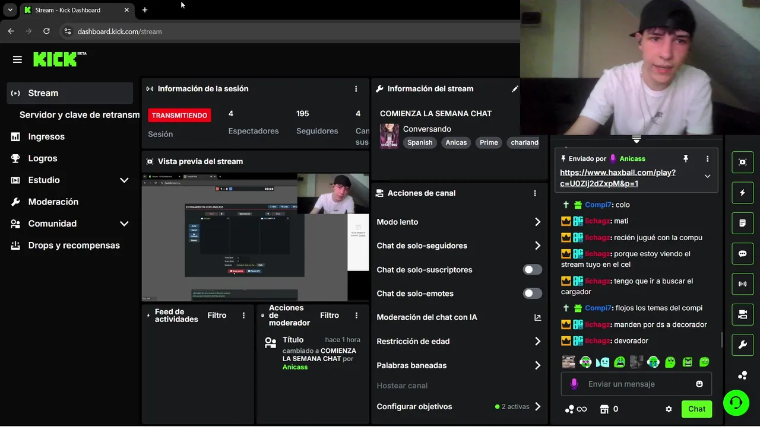Open pinned message three-dot menu
This screenshot has height=427, width=760.
(707, 159)
